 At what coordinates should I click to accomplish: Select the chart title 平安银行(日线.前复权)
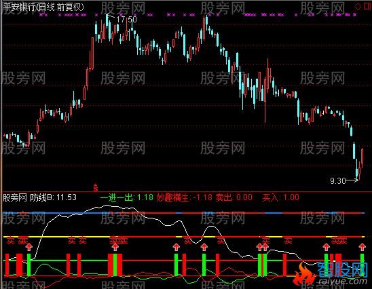pyautogui.click(x=43, y=7)
